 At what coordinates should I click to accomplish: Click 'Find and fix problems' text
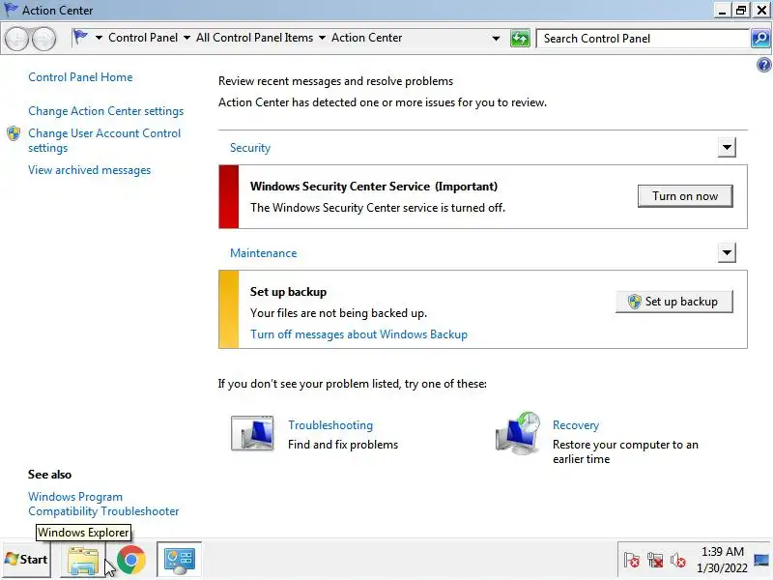tap(343, 444)
